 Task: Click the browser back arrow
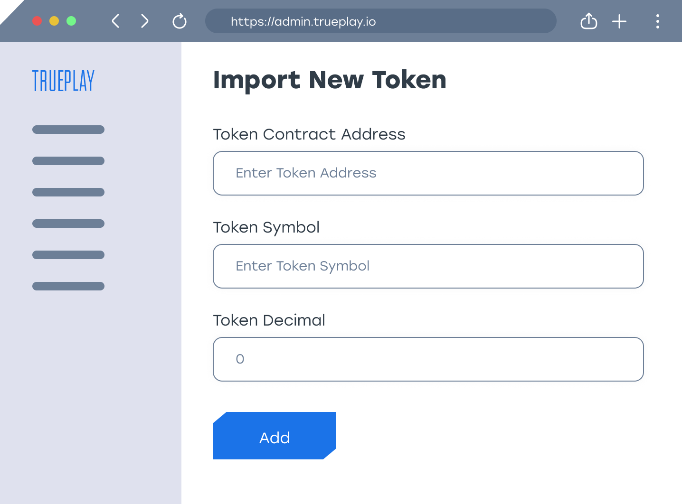click(x=115, y=21)
